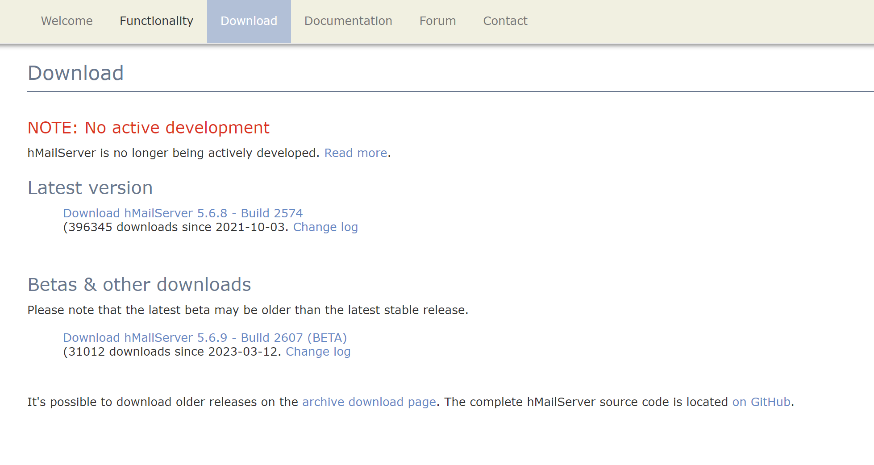Click the Latest version heading
Viewport: 874px width, 465px height.
(90, 188)
